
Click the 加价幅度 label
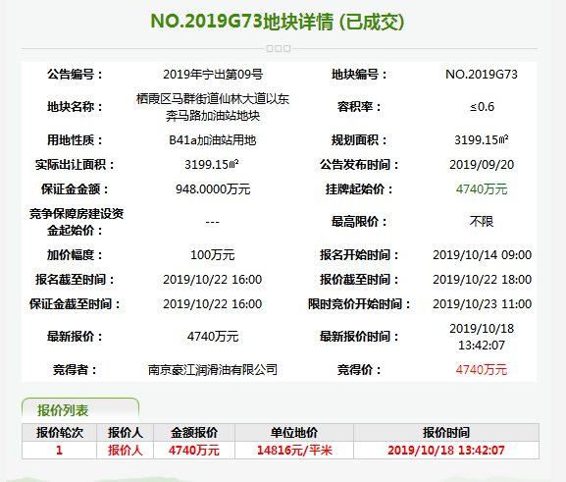tap(76, 255)
